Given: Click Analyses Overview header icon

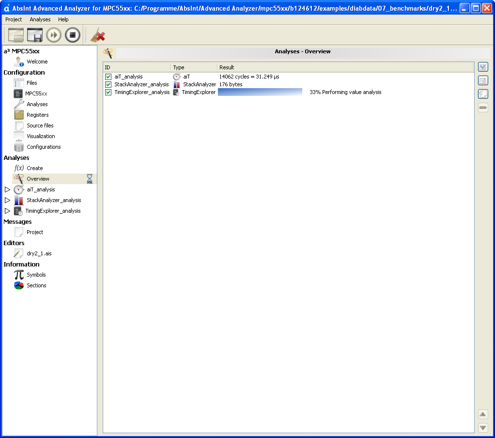Looking at the screenshot, I should click(108, 53).
